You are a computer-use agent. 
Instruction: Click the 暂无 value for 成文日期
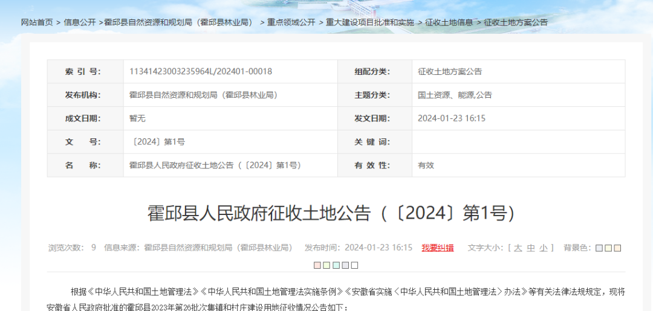click(137, 118)
